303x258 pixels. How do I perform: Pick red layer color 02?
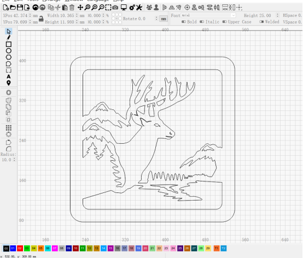tap(20, 248)
